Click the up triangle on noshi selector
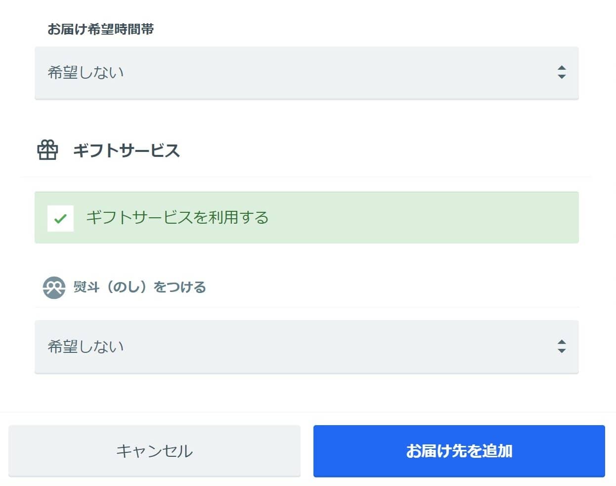 (x=562, y=342)
